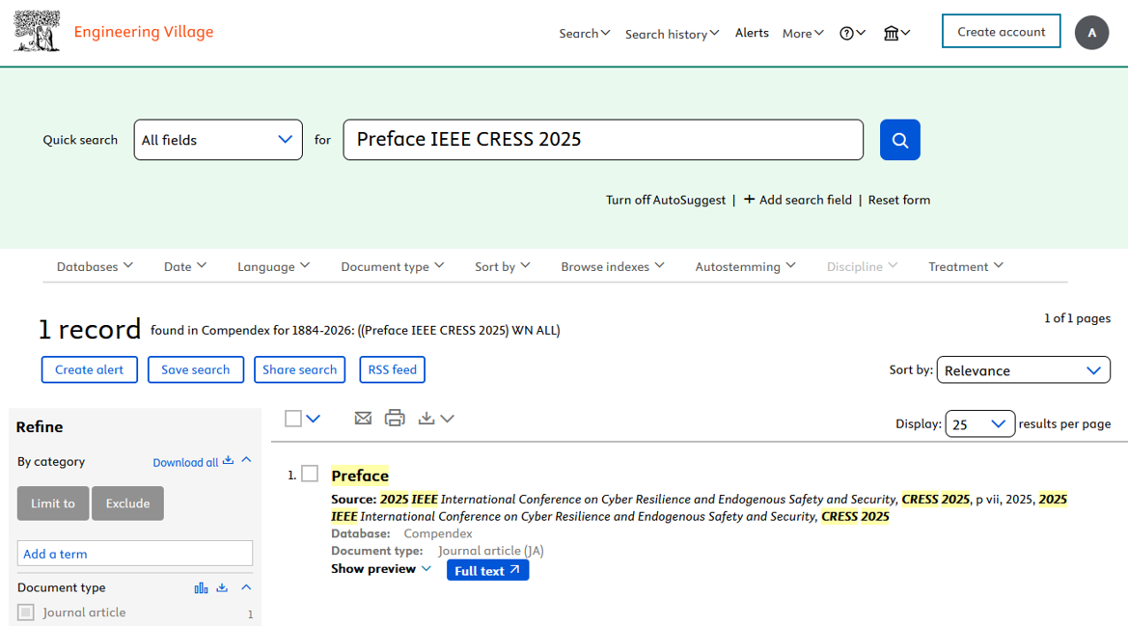The height and width of the screenshot is (626, 1128).
Task: Open the All fields dropdown
Action: [218, 140]
